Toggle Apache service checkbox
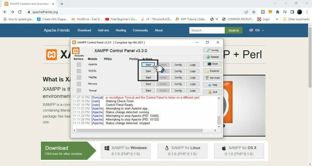Screen dimensions: 312x166 pos(79,65)
